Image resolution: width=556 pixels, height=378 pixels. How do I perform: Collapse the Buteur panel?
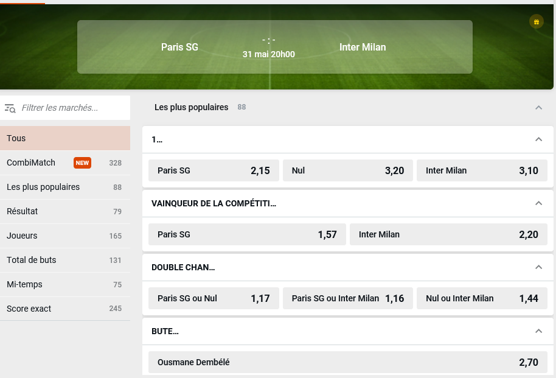[x=538, y=331]
